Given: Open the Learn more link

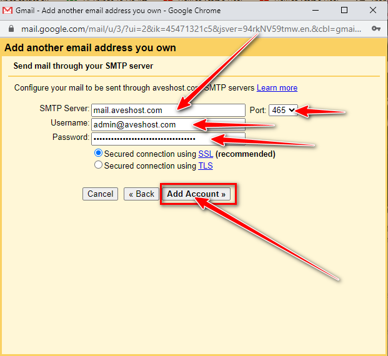Looking at the screenshot, I should click(x=277, y=88).
